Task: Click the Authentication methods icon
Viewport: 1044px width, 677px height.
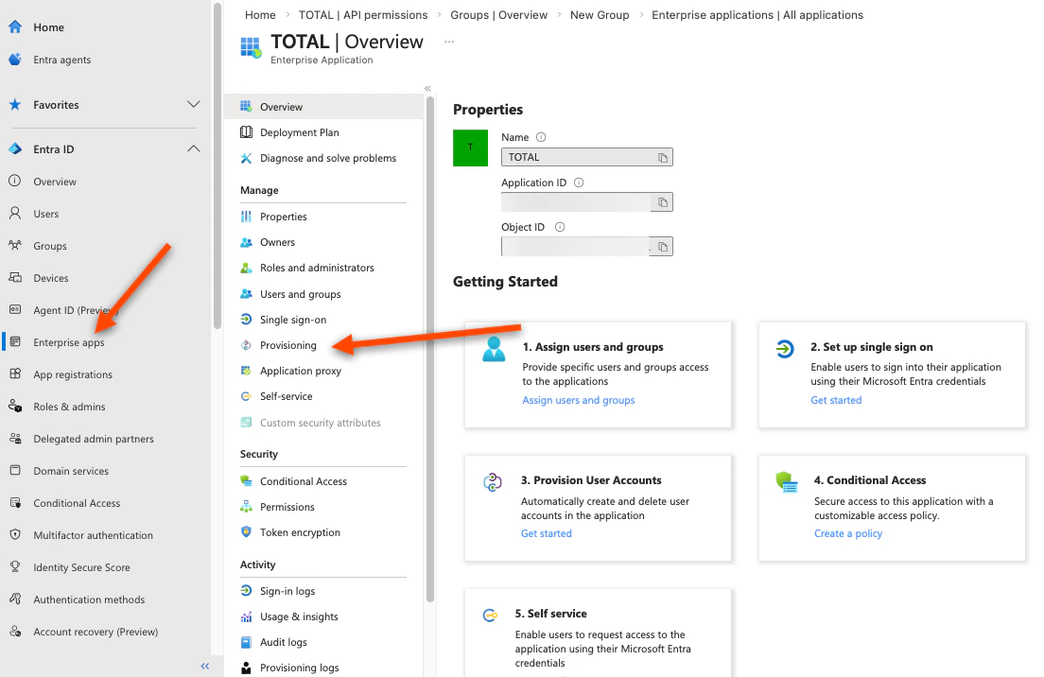Action: (x=15, y=599)
